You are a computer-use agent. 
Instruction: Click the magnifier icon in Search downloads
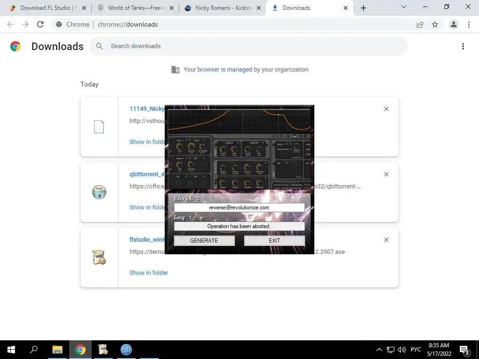(99, 46)
